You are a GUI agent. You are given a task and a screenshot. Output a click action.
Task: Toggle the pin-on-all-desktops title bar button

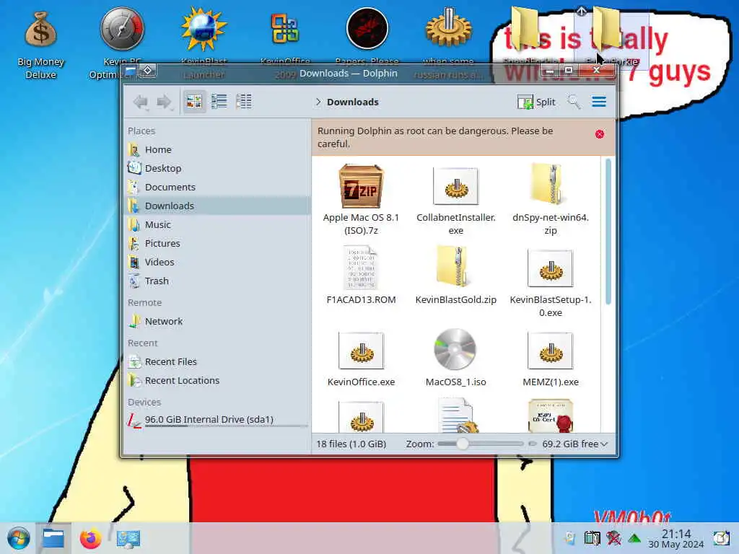pyautogui.click(x=147, y=71)
